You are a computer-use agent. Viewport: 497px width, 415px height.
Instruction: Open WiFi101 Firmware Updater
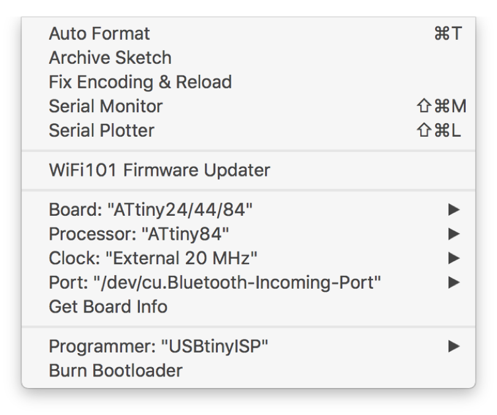(x=159, y=170)
